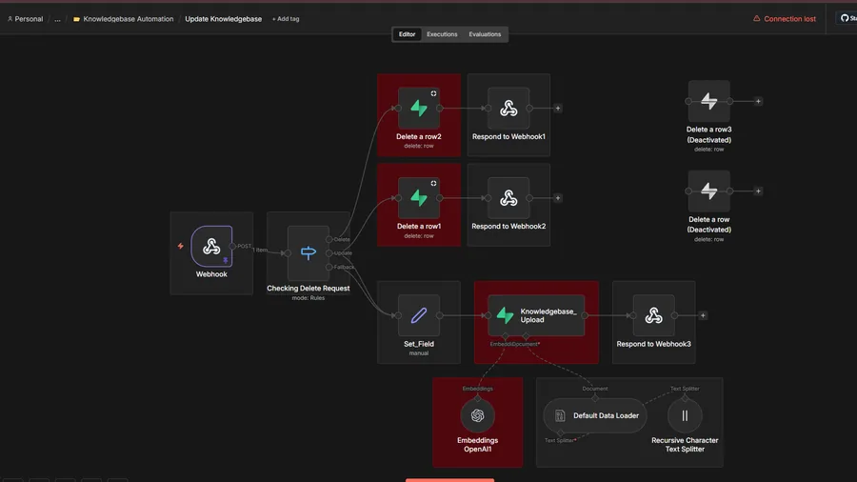Select the Delete a row2 Supabase node
This screenshot has width=857, height=482.
point(419,109)
